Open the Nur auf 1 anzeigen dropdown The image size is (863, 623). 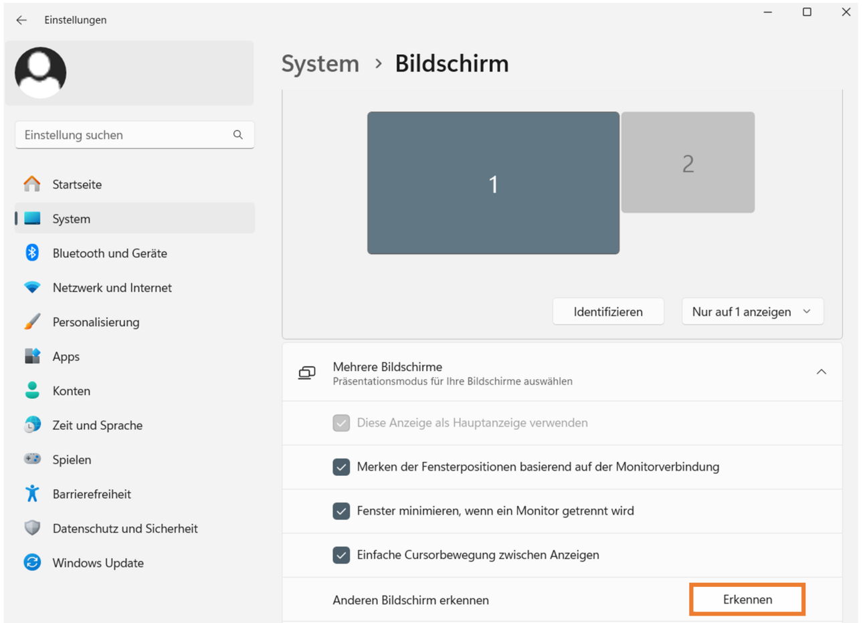coord(753,311)
